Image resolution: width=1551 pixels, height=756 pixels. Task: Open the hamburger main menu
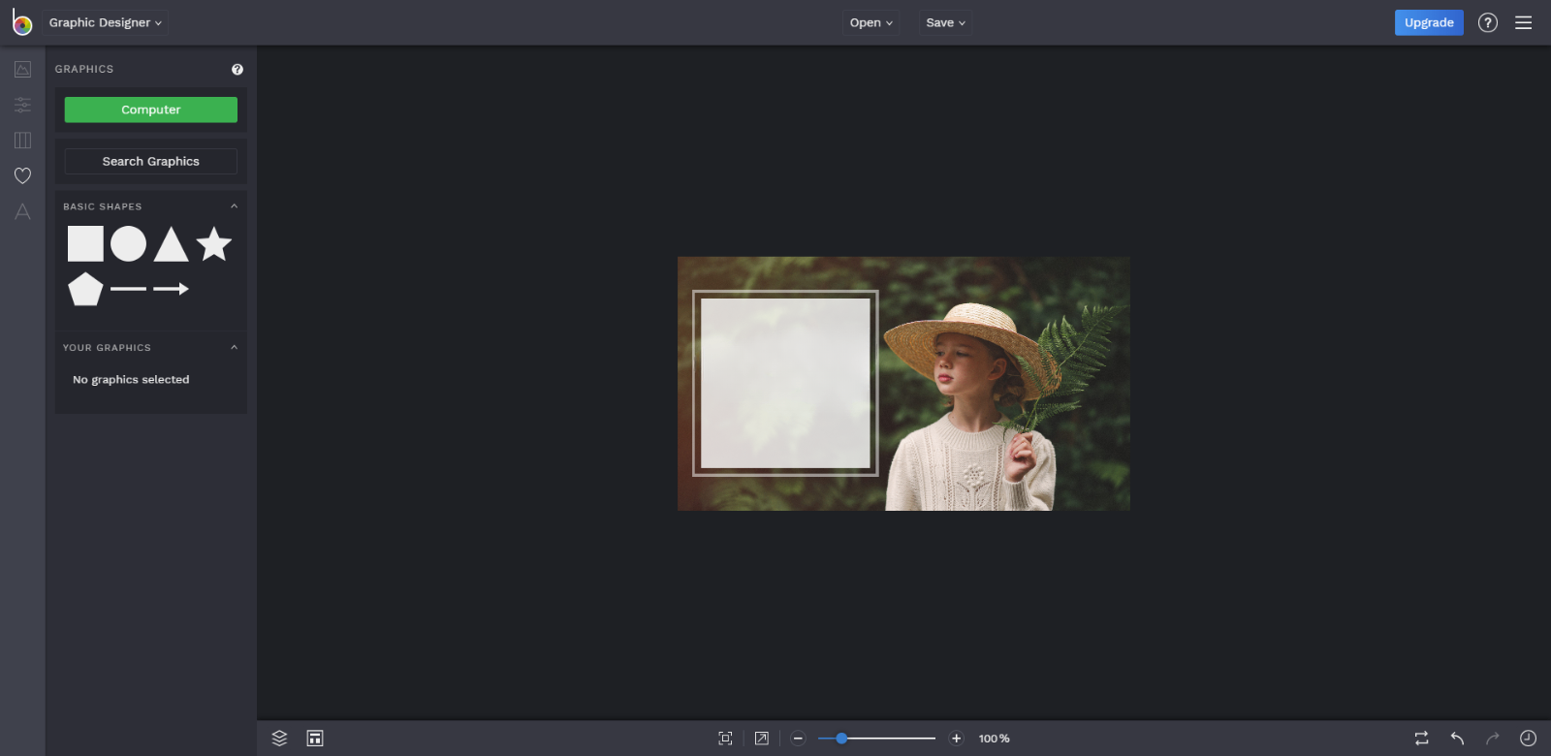tap(1524, 22)
